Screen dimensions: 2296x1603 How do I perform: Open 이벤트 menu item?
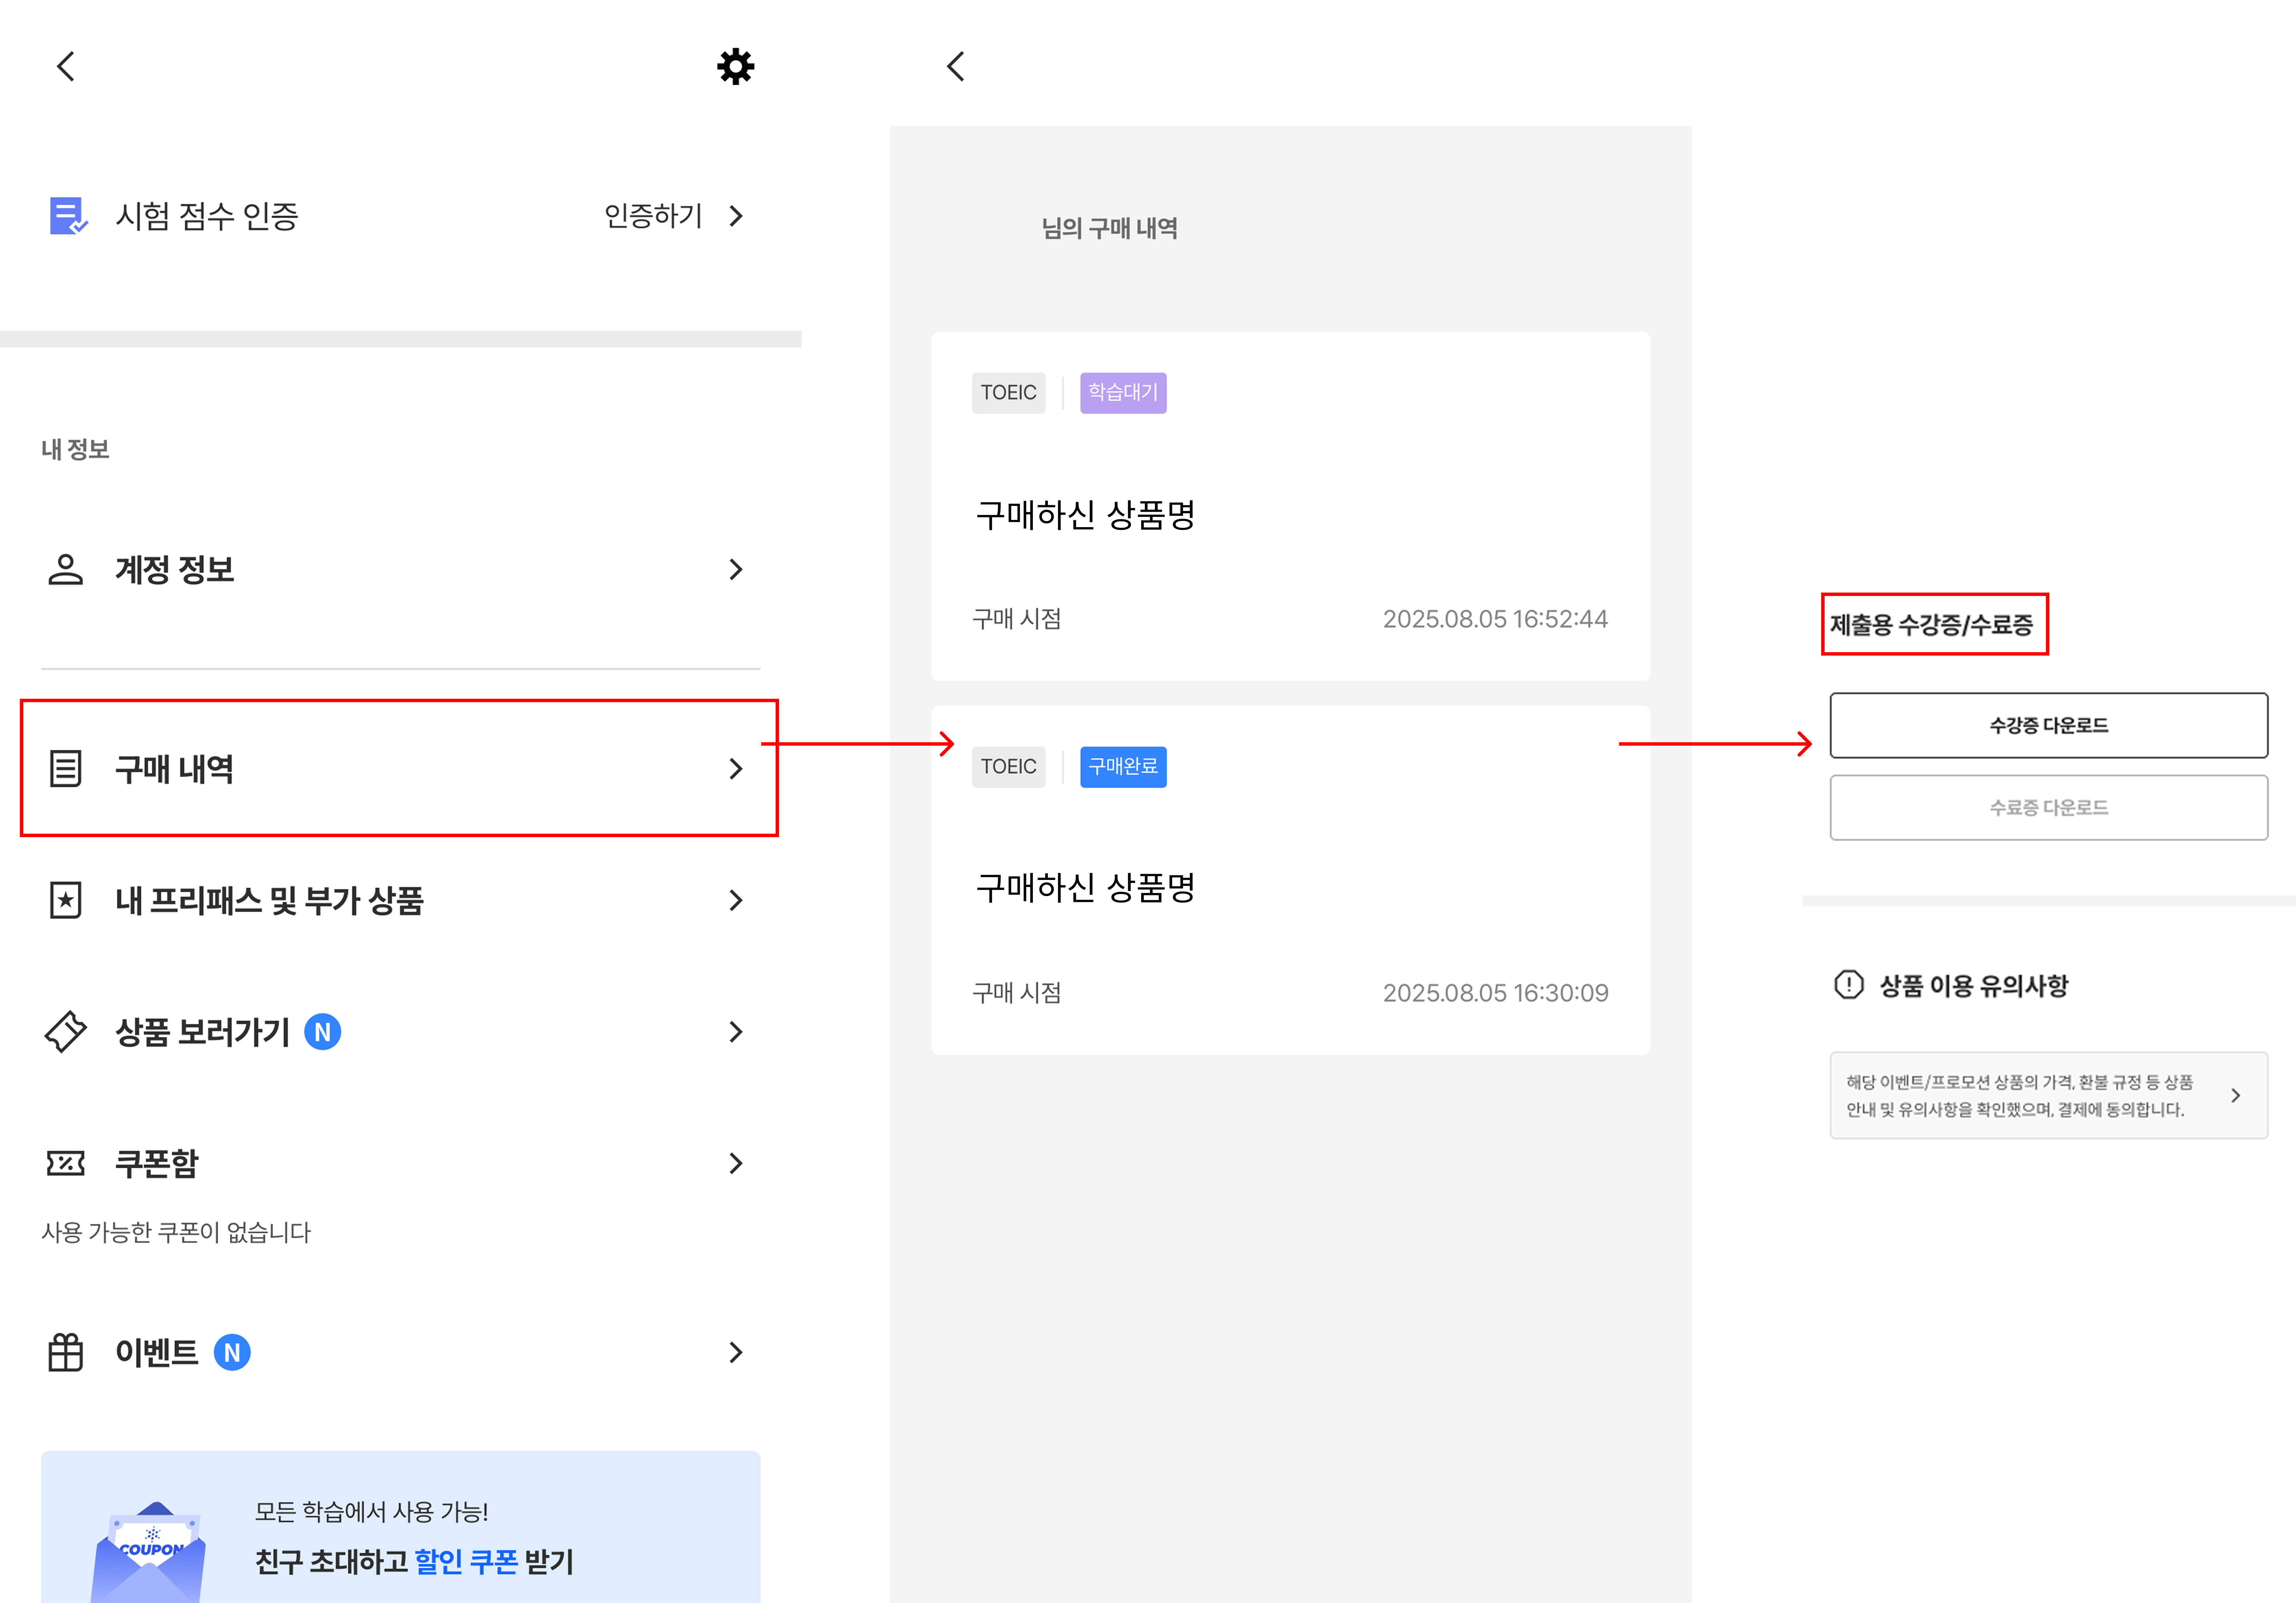click(x=400, y=1352)
